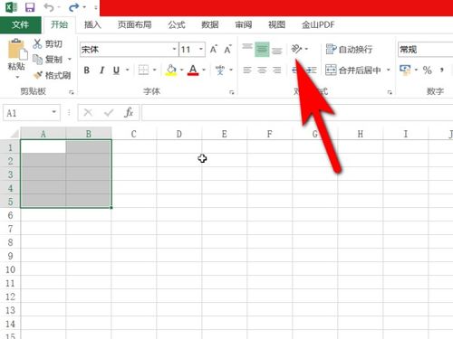Screen dimensions: 453x339
Task: Click the text orientation icon
Action: [x=296, y=49]
